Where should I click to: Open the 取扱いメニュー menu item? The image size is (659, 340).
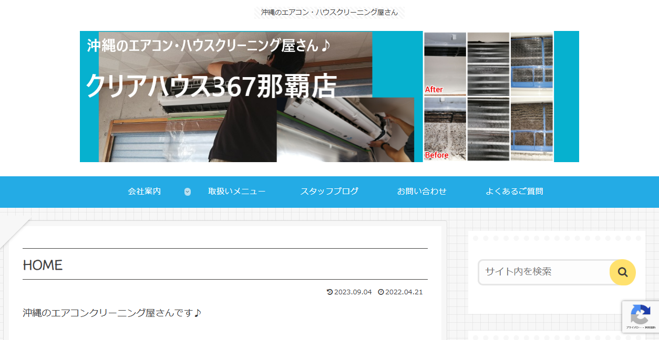(236, 192)
